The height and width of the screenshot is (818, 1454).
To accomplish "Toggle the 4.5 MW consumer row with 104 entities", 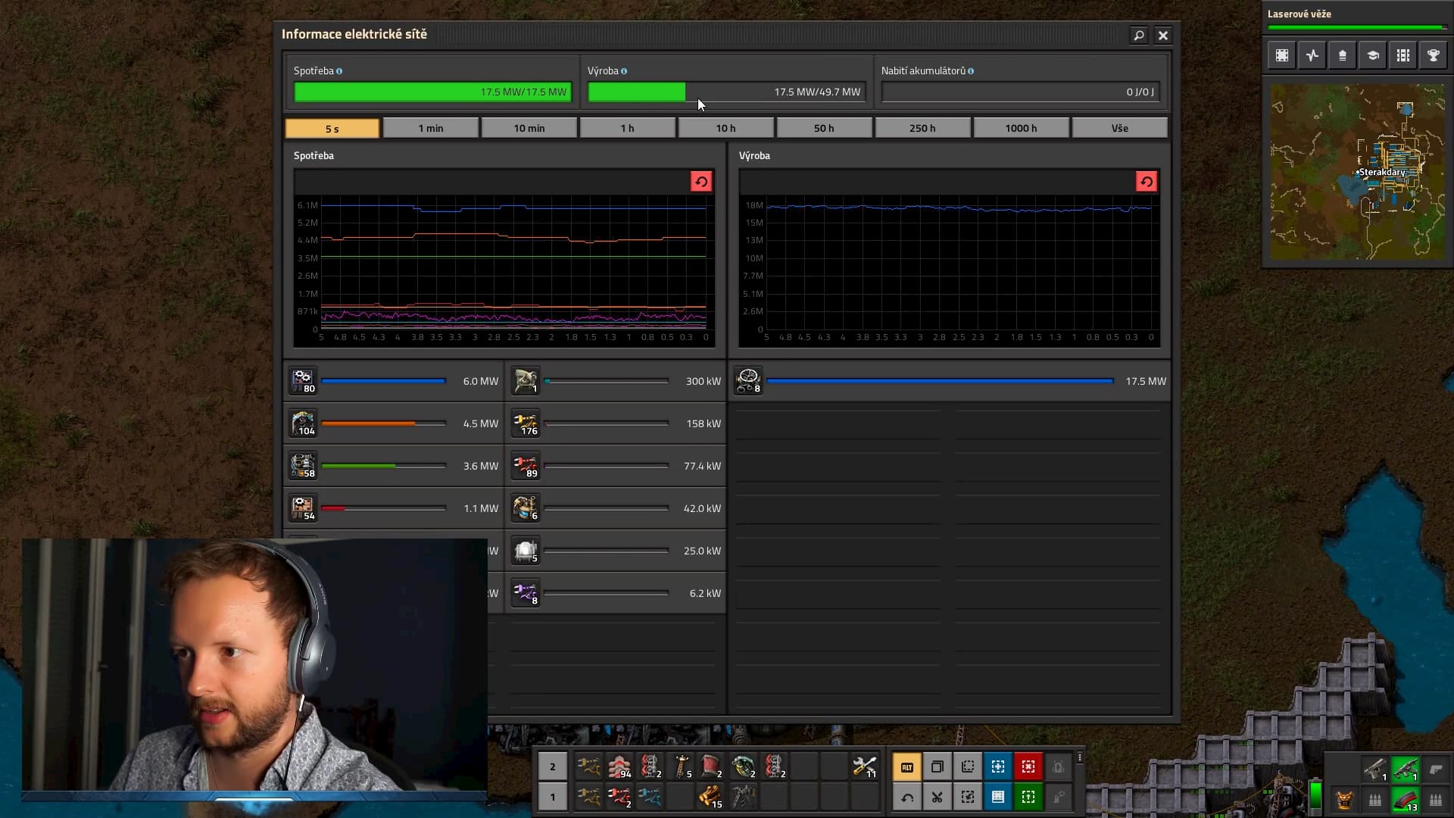I will pyautogui.click(x=394, y=423).
